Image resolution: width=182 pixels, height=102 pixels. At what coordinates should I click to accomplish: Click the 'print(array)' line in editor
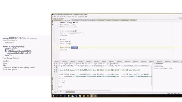[x=65, y=44]
